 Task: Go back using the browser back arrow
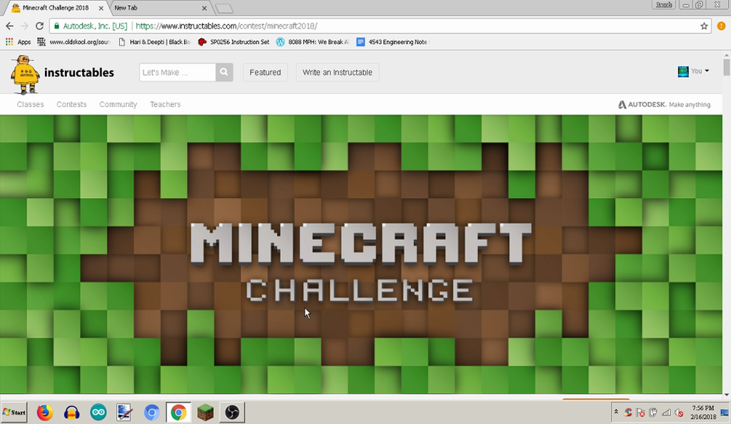(x=9, y=26)
